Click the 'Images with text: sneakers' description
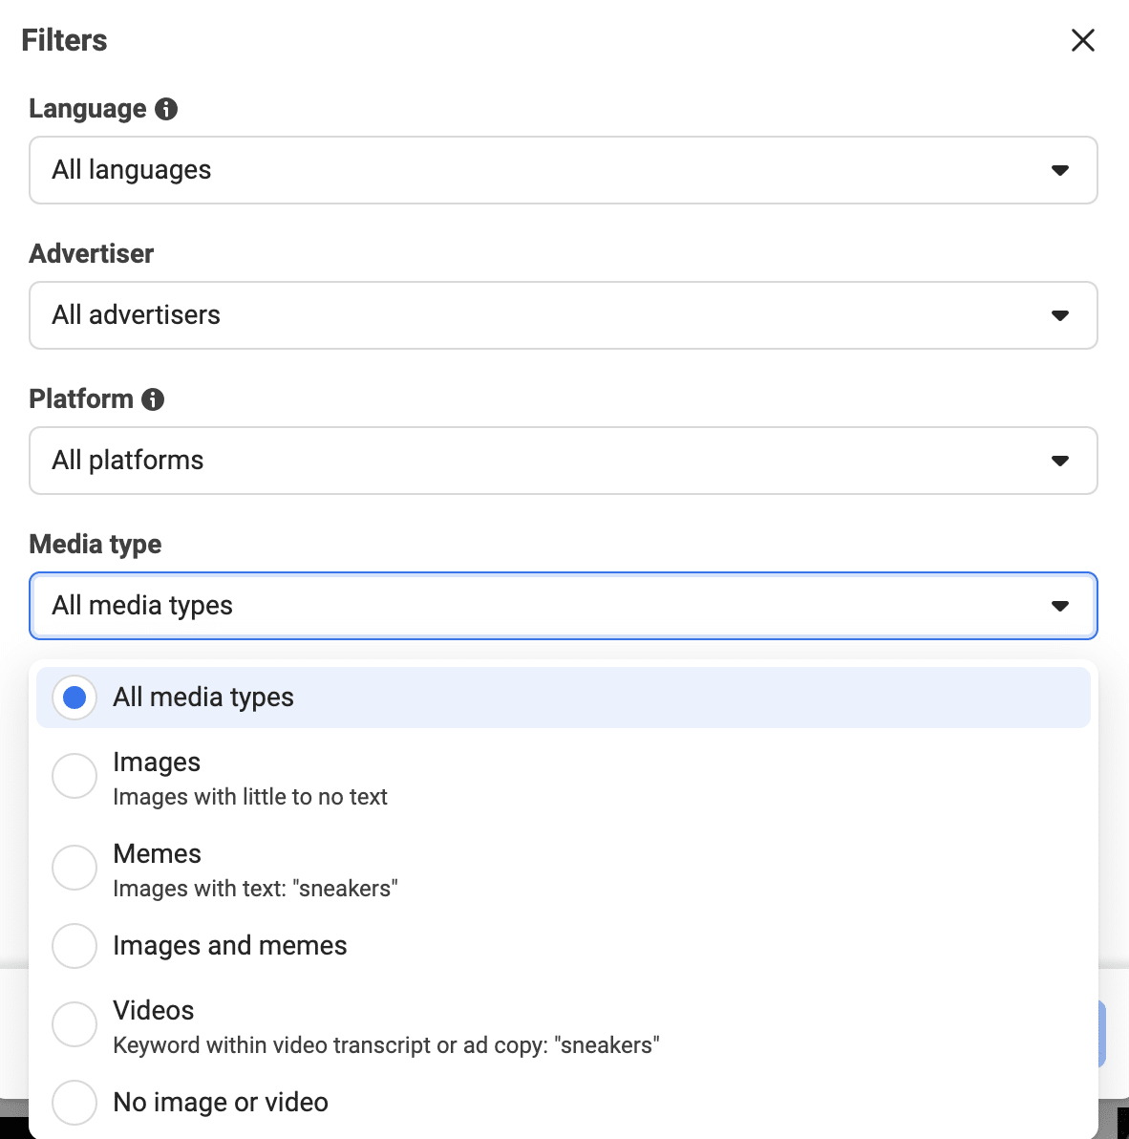1129x1139 pixels. (x=255, y=889)
